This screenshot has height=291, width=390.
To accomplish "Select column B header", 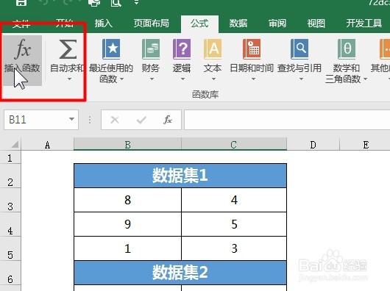I will coord(127,145).
